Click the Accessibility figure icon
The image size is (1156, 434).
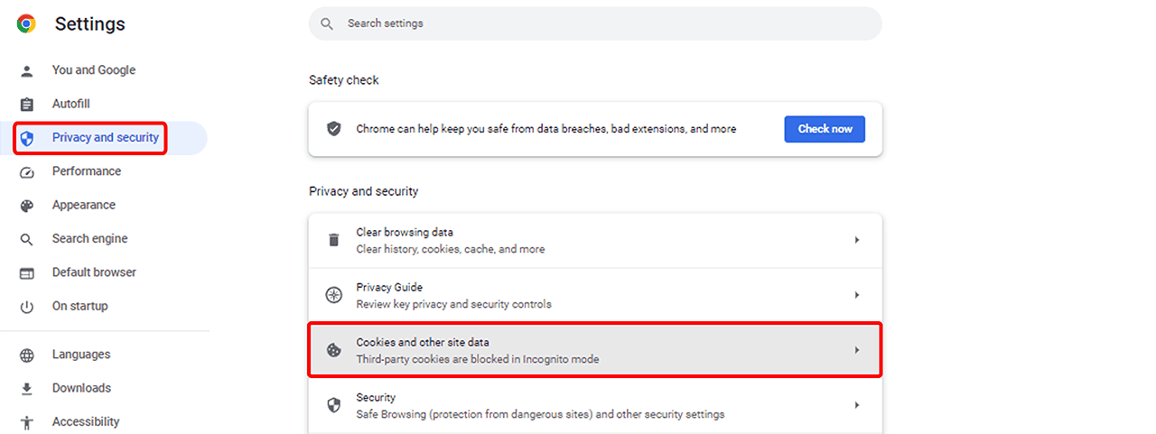[x=27, y=422]
